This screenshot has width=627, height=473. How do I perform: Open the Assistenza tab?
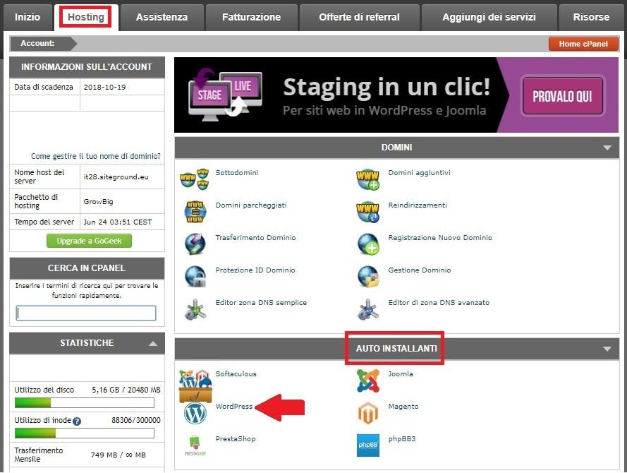tap(162, 17)
